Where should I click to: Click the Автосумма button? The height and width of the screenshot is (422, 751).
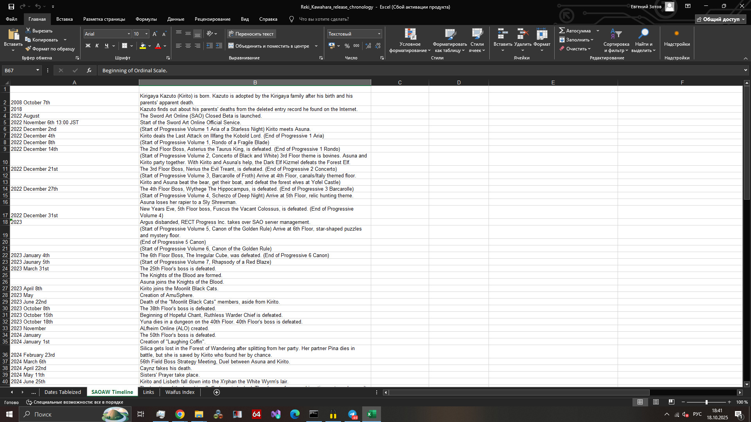[575, 30]
